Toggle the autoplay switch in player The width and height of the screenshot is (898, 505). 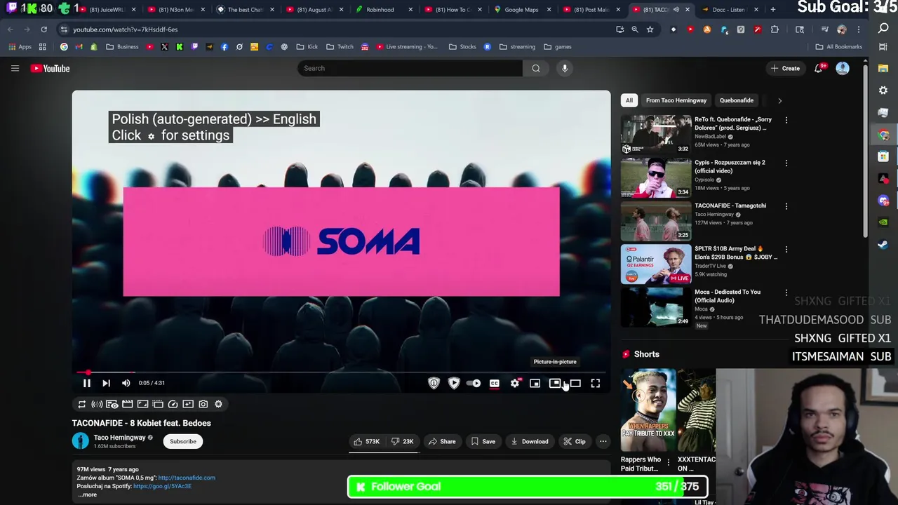474,383
